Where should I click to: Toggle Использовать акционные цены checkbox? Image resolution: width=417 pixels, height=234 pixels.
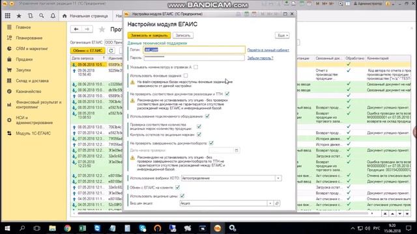point(182,196)
